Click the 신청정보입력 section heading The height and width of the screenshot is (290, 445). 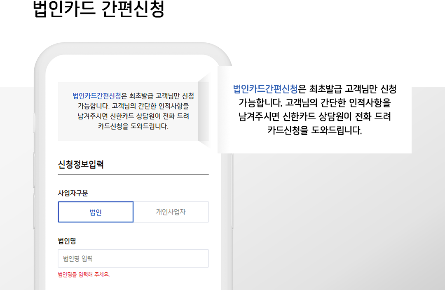pyautogui.click(x=81, y=165)
